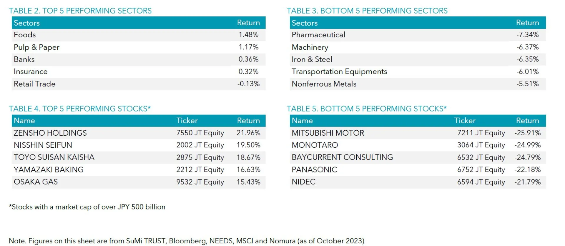Click the Pulp & Paper sector name

(36, 47)
